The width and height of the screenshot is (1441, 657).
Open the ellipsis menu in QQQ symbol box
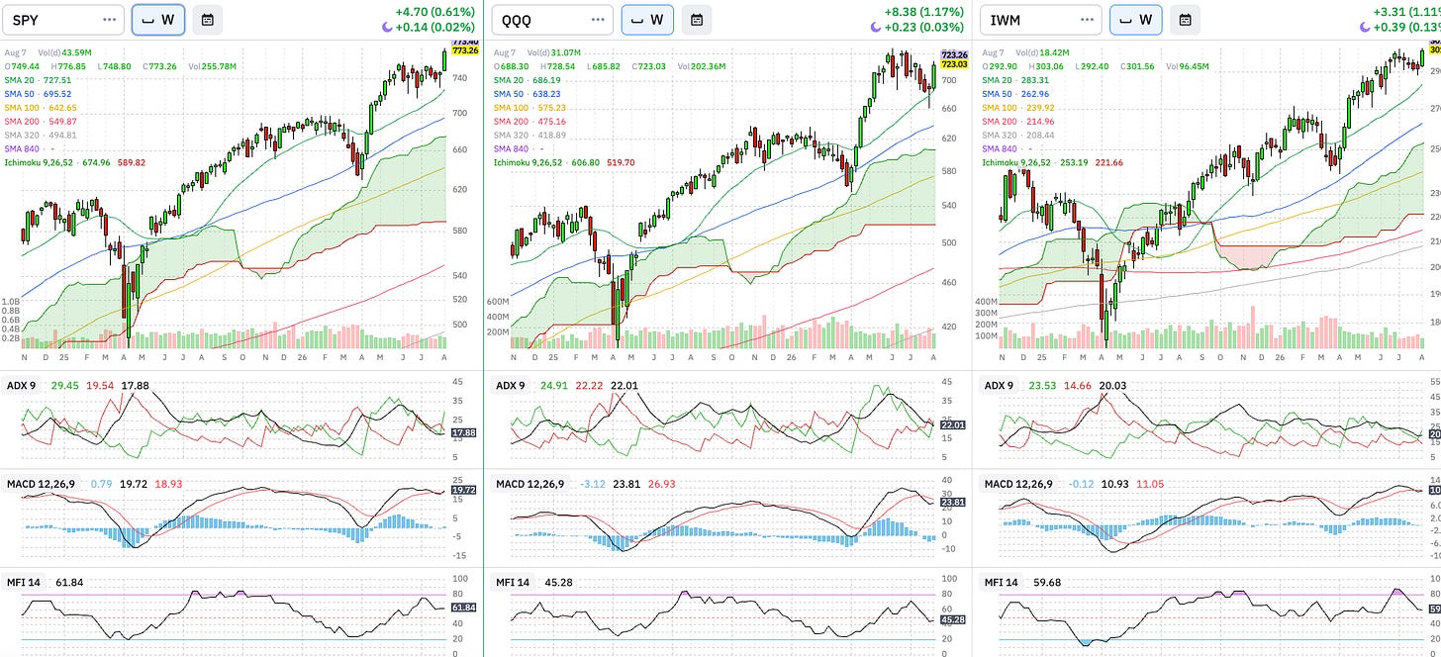click(598, 19)
